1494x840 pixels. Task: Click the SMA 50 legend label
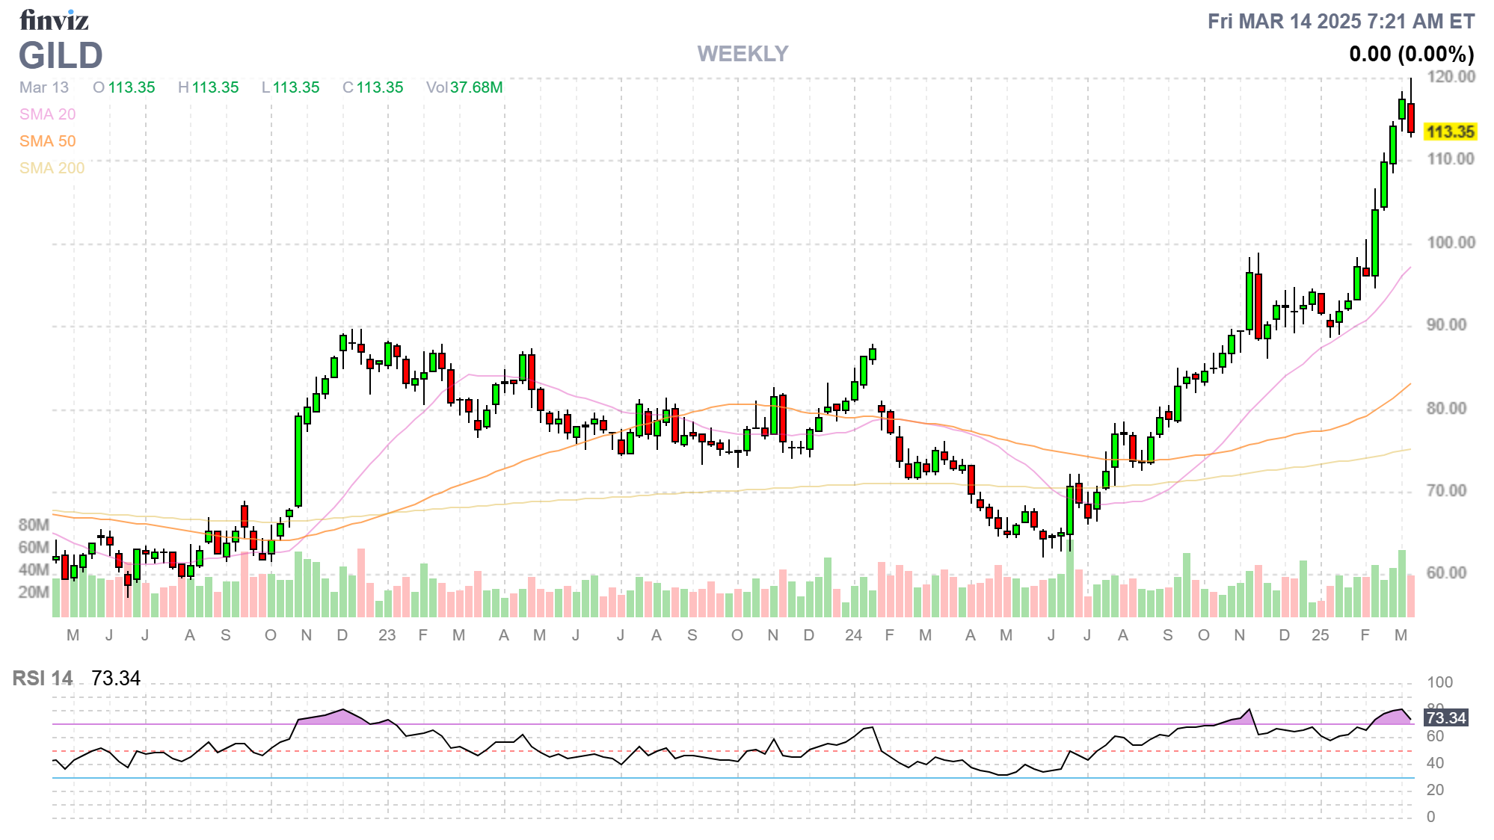(47, 141)
